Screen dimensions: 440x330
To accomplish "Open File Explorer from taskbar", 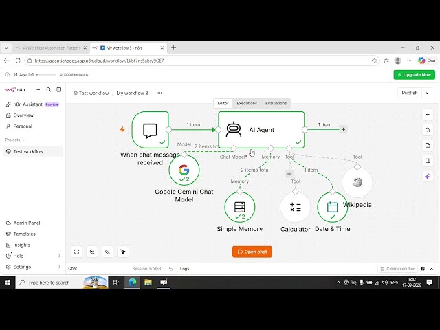I will [148, 283].
